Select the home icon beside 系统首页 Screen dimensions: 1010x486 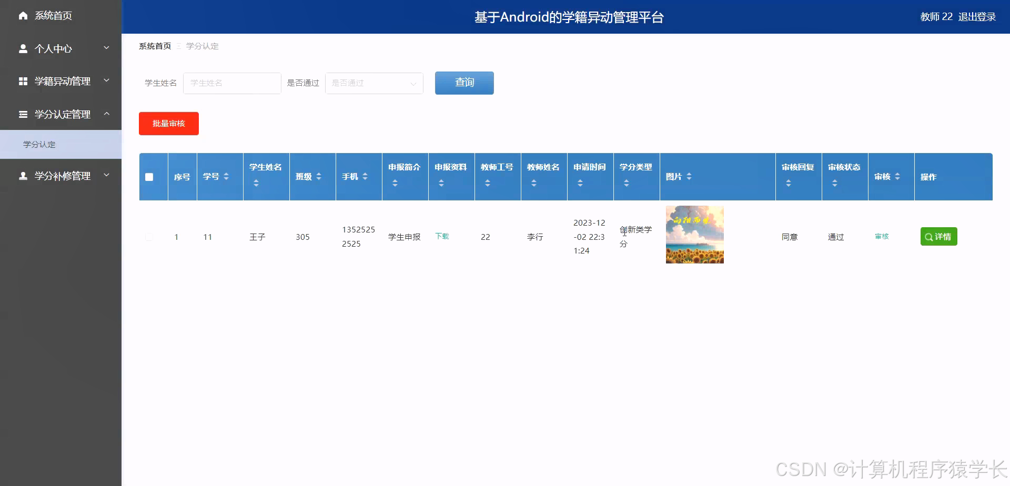click(x=23, y=16)
